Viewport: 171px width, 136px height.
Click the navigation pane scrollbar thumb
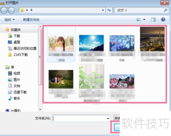click(40, 57)
